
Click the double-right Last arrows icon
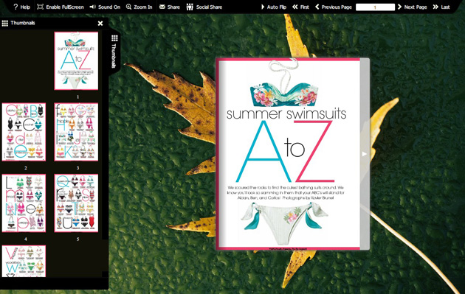pyautogui.click(x=435, y=7)
